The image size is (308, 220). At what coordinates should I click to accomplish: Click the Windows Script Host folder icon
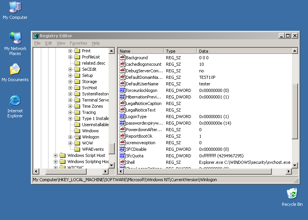(x=63, y=155)
